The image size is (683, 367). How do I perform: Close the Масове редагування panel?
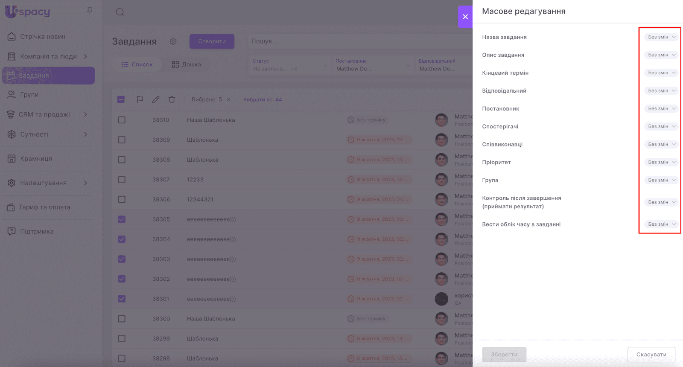tap(465, 17)
